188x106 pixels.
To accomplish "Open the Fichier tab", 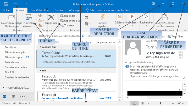I will pos(7,10).
